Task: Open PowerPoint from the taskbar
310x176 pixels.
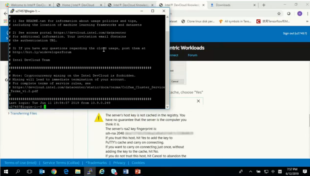Action: (x=138, y=172)
